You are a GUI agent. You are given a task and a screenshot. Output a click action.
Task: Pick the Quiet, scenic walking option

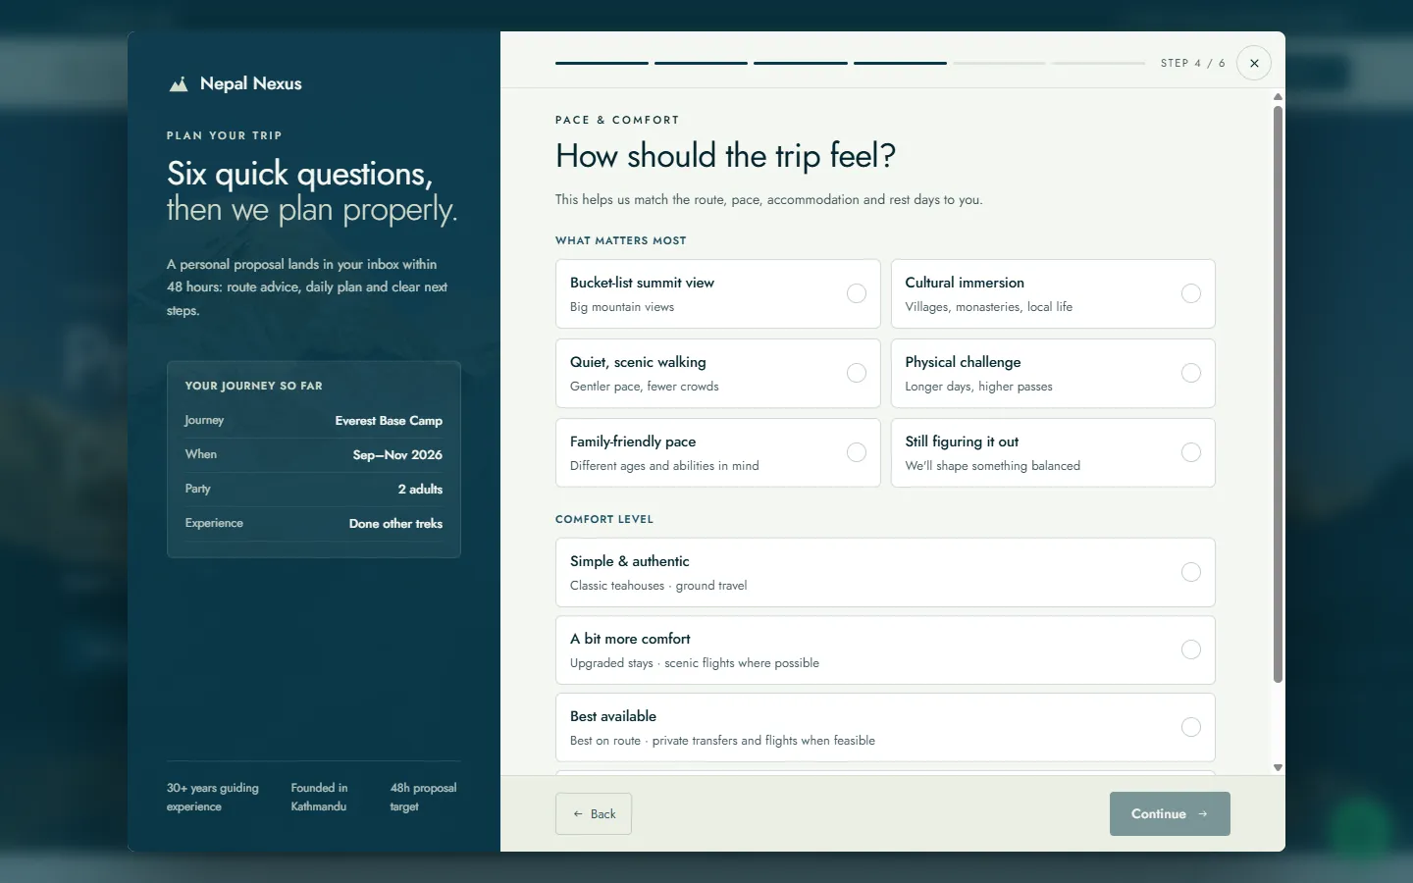click(718, 373)
